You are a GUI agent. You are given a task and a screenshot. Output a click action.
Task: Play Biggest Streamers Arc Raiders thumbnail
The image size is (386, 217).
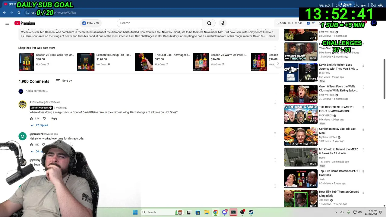coord(300,115)
